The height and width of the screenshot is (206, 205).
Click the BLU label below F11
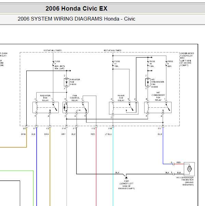tap(160, 134)
